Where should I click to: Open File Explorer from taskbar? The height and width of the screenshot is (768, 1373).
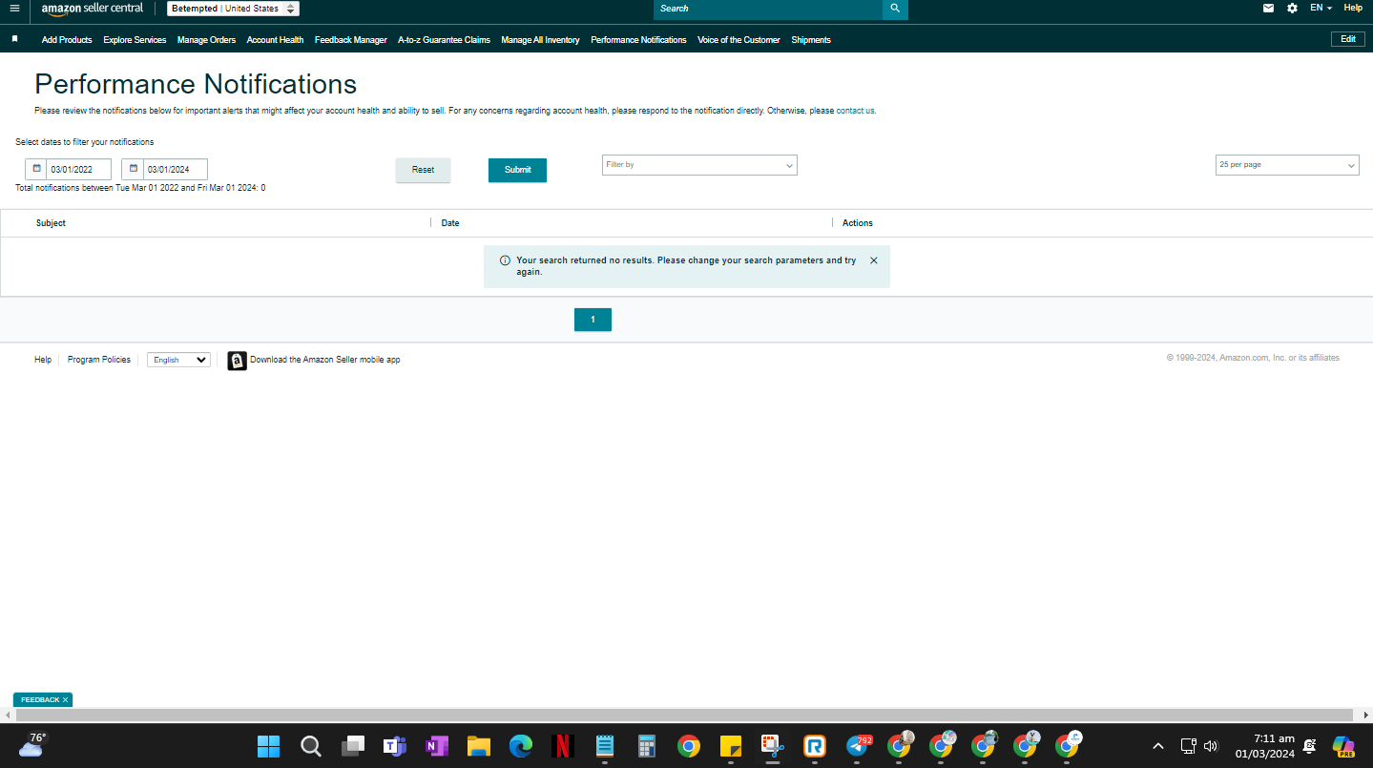pos(479,746)
